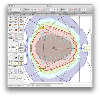Select the LndMk landmark drawing tool
This screenshot has height=97, width=100.
(x=10, y=35)
